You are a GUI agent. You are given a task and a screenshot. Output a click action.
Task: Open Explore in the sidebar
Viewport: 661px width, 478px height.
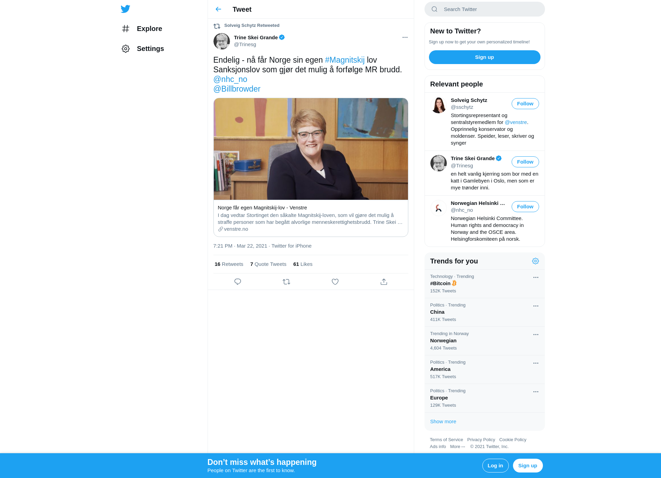click(x=142, y=29)
